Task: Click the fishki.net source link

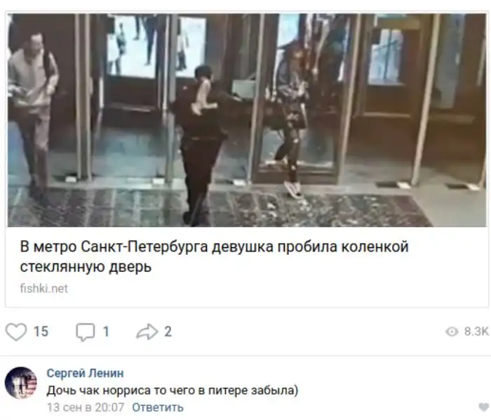Action: click(43, 289)
